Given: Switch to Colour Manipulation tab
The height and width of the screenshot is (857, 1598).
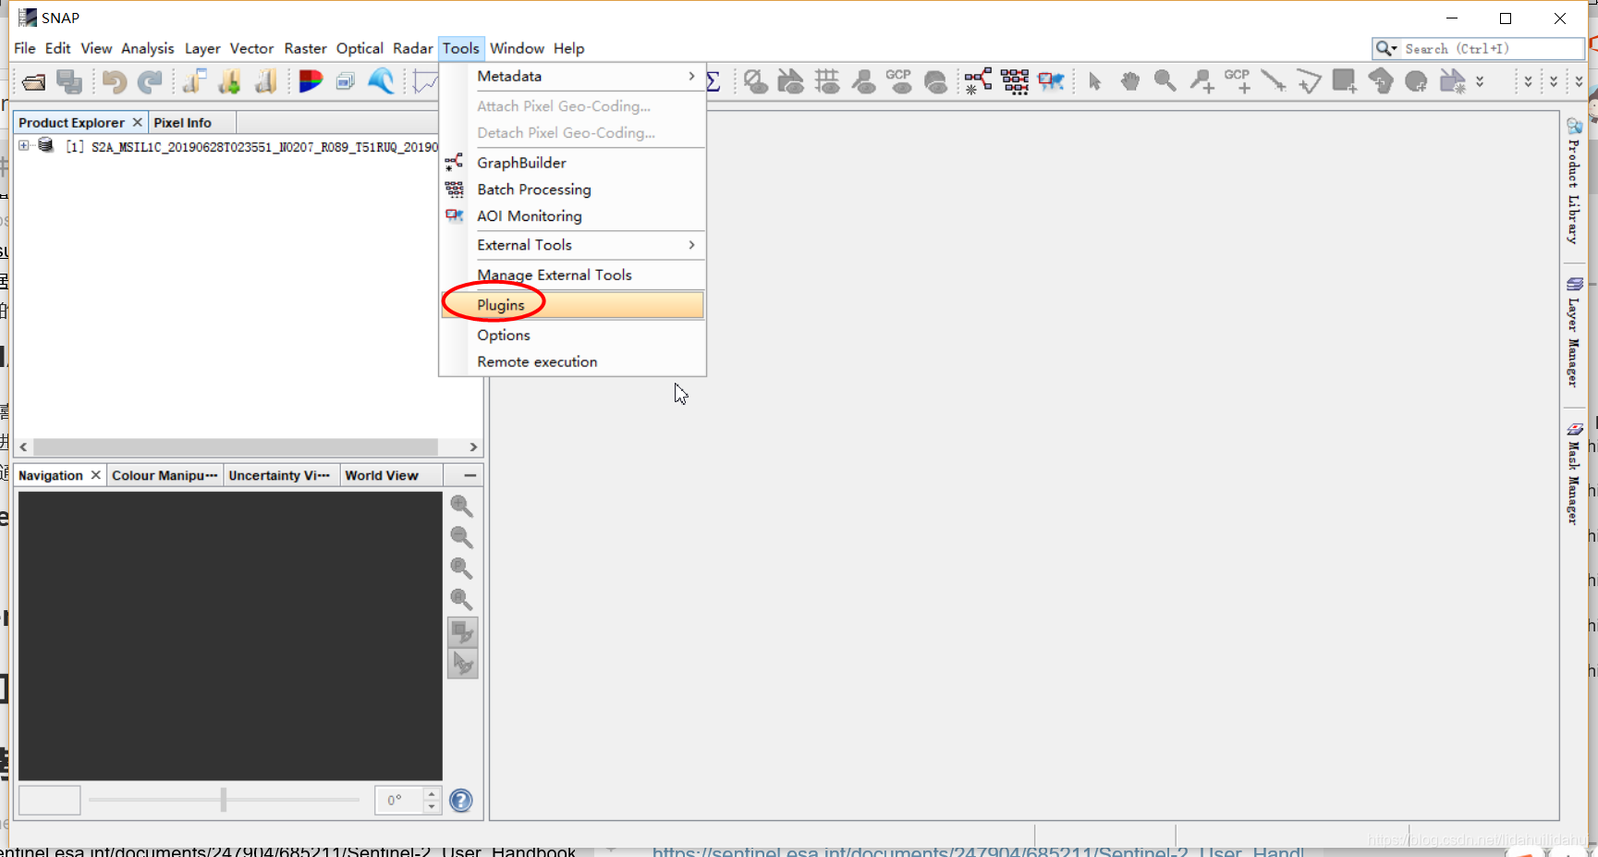Looking at the screenshot, I should click(165, 475).
